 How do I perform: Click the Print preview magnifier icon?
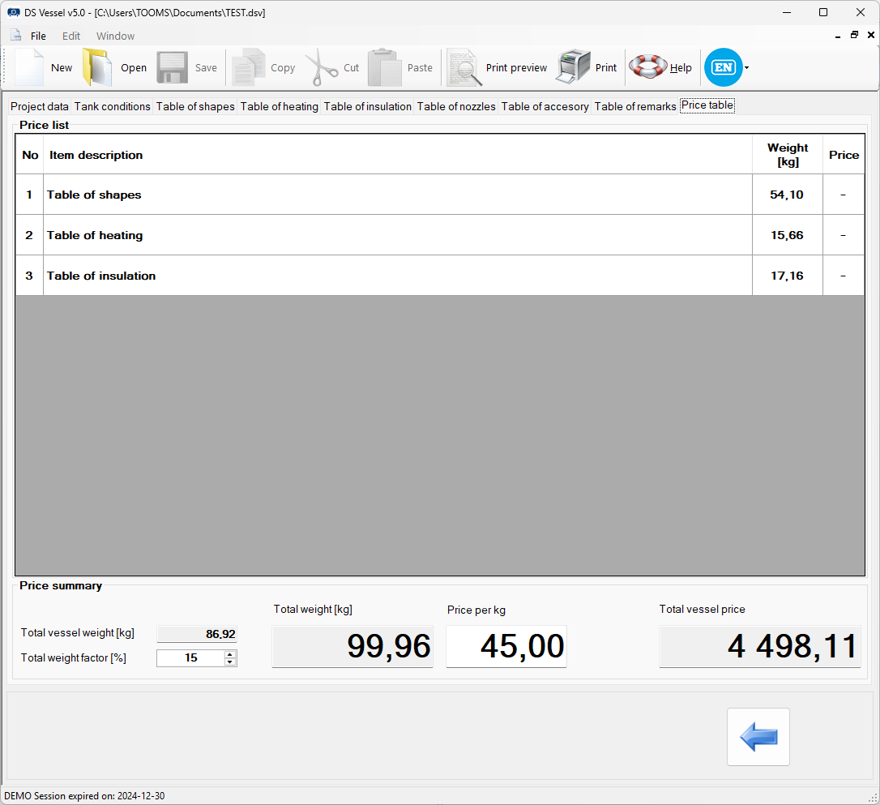[x=463, y=67]
